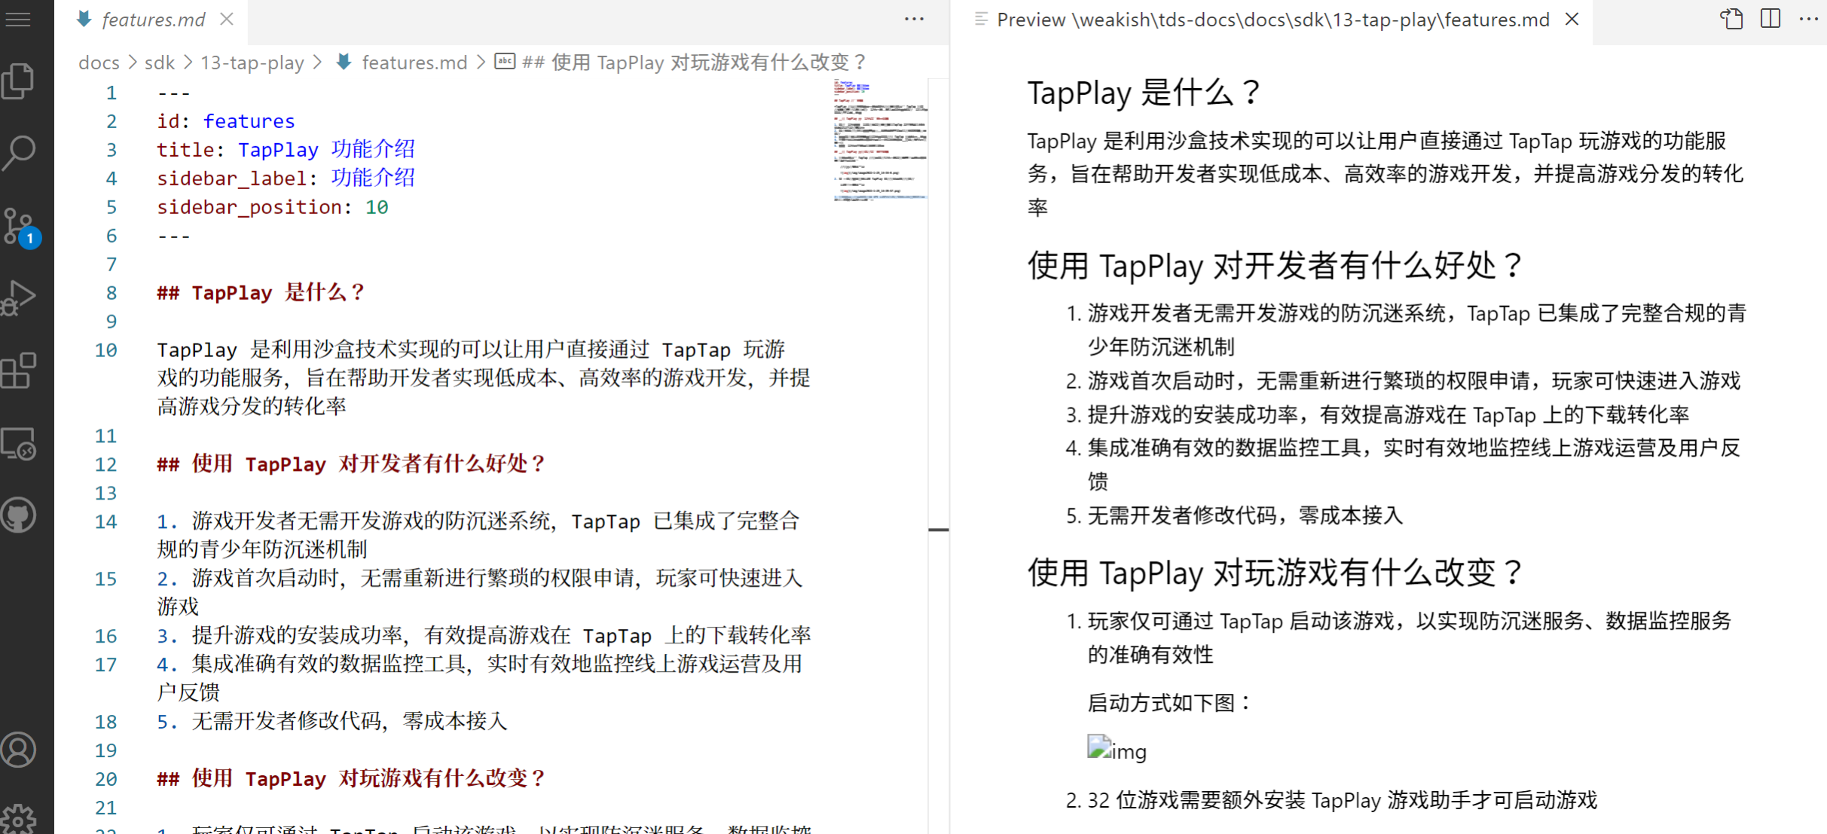
Task: Click source heading '## 使用 TapPlay 对开发者有什么好处？'
Action: [x=351, y=465]
